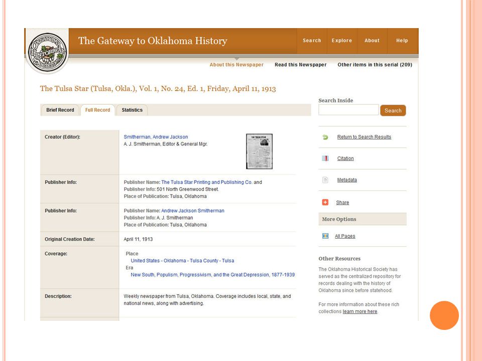Open the Explore menu item

[x=342, y=41]
